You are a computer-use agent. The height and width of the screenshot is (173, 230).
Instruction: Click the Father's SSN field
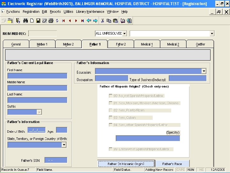56,160
